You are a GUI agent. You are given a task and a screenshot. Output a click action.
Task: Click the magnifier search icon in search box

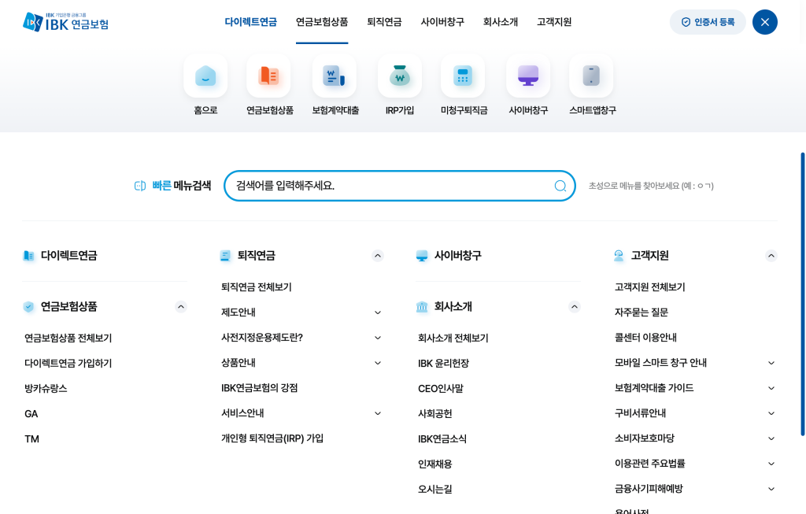pos(560,186)
